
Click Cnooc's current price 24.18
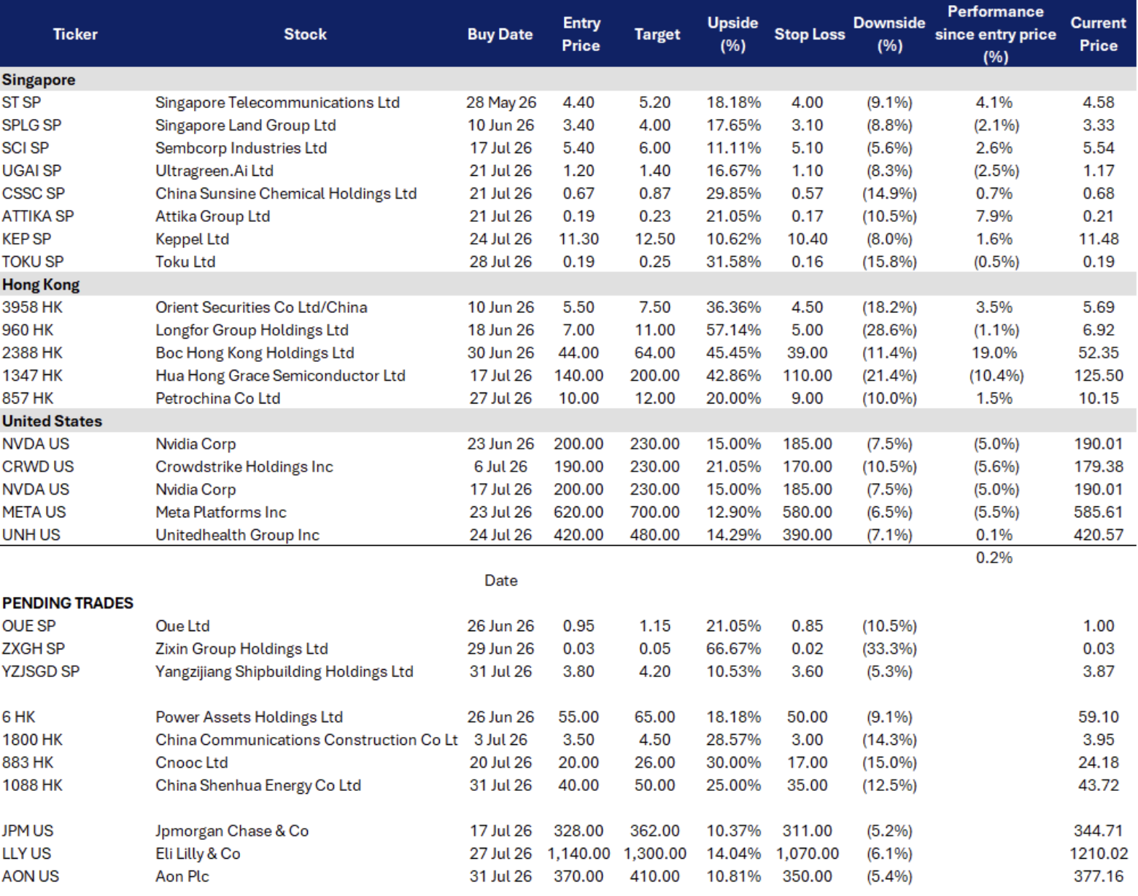(1099, 762)
